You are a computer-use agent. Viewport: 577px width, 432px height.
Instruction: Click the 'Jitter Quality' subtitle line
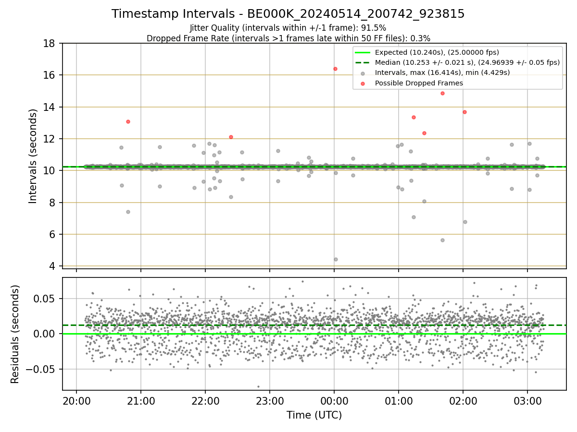click(x=288, y=28)
